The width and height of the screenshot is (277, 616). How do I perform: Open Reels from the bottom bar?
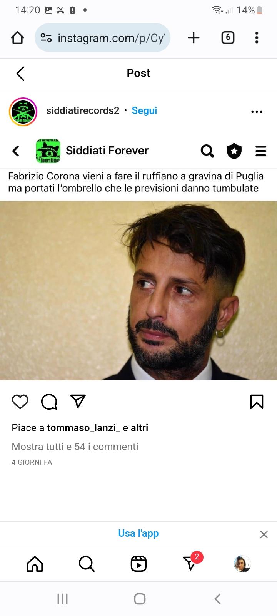click(x=138, y=564)
